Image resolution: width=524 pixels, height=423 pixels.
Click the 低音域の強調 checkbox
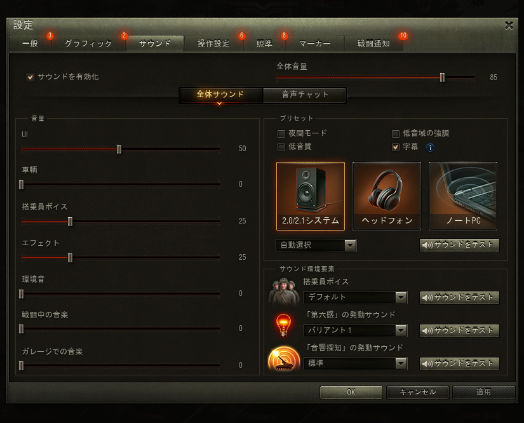coord(396,133)
